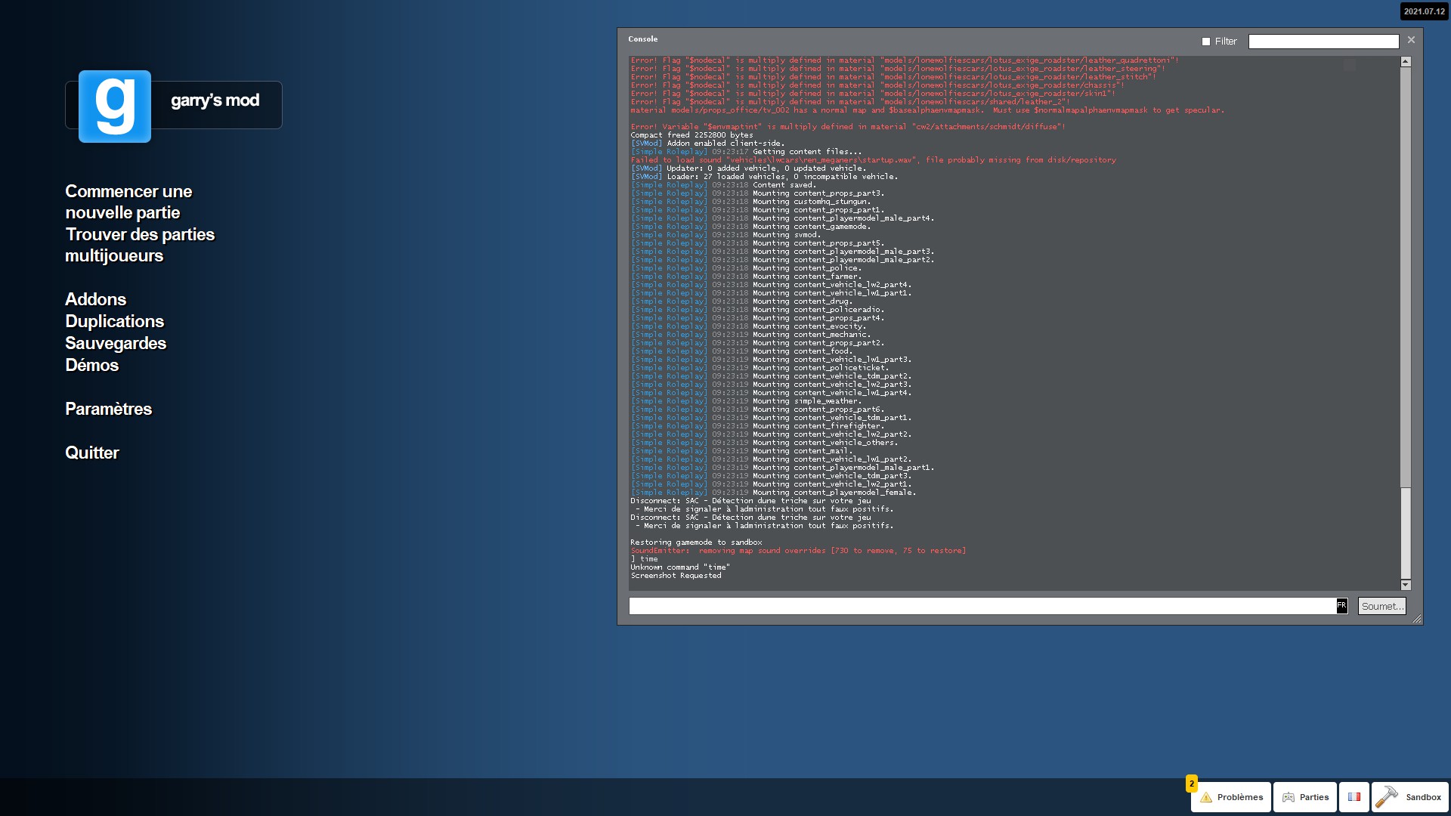Click the Sandbox gamemode wrench icon
The width and height of the screenshot is (1451, 816).
coord(1387,796)
